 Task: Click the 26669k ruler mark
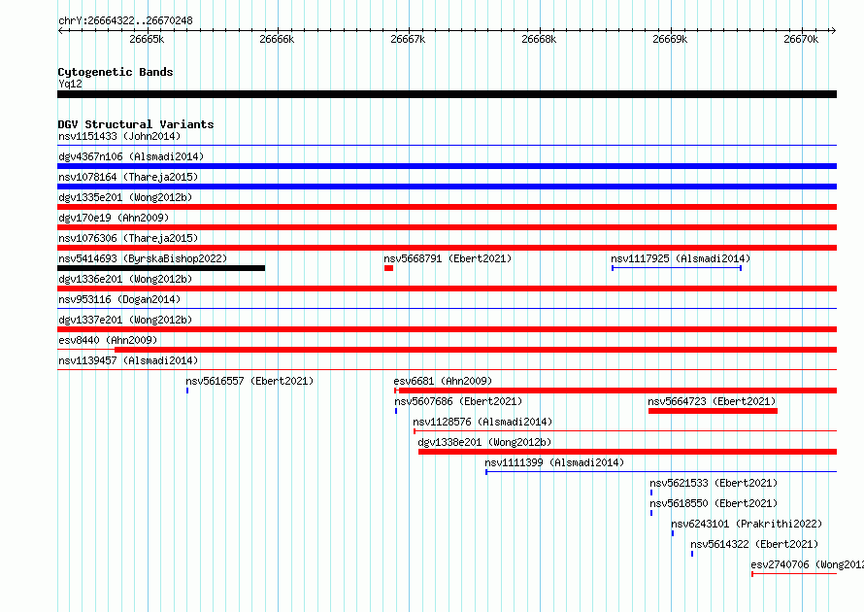click(x=671, y=39)
